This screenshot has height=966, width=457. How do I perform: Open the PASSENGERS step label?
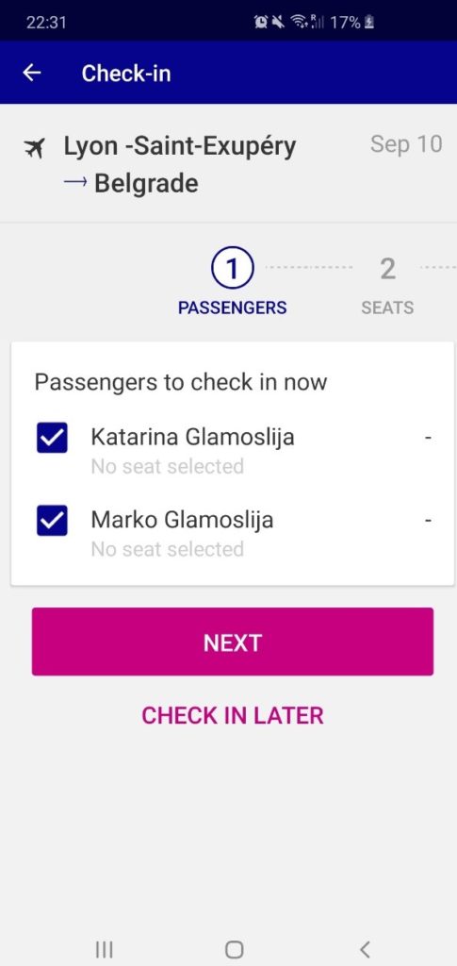[232, 308]
